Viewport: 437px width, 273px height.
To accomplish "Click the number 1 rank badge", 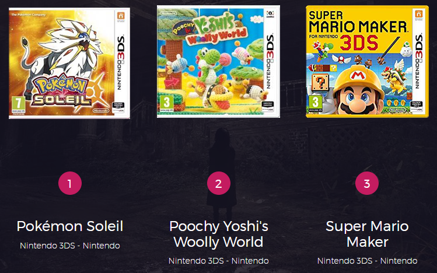I will pos(70,183).
